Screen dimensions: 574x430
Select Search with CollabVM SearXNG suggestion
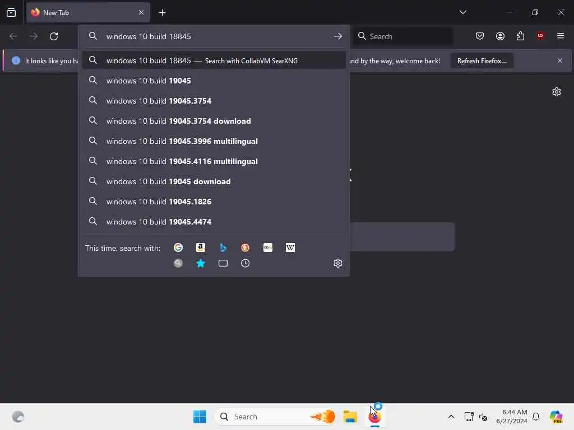pos(214,60)
